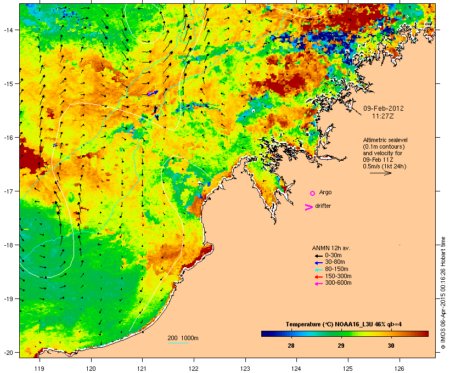Viewport: 450px width, 373px height.
Task: Click the 124 longitude axis label
Action: (x=296, y=369)
